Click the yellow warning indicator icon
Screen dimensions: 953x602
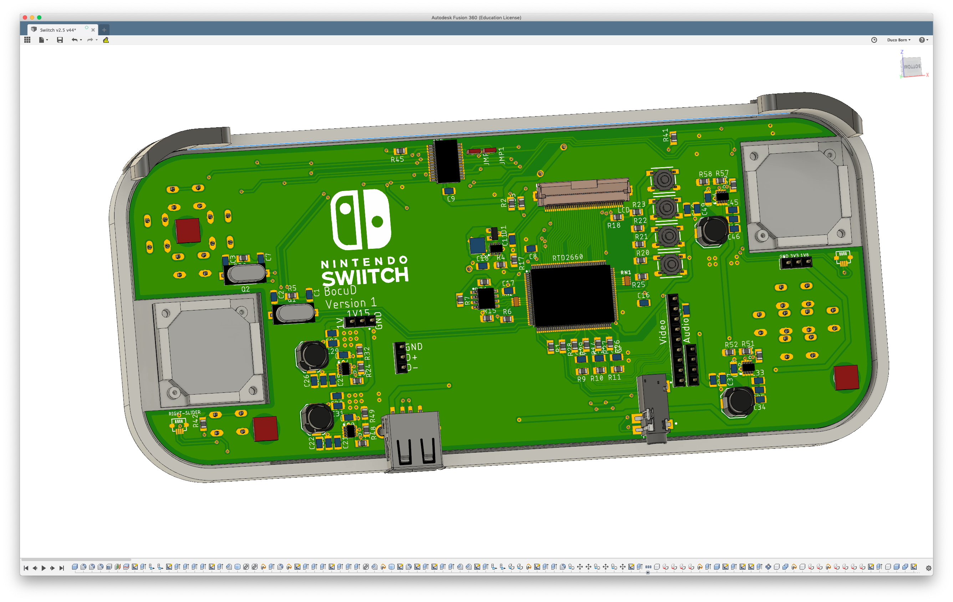pyautogui.click(x=106, y=40)
